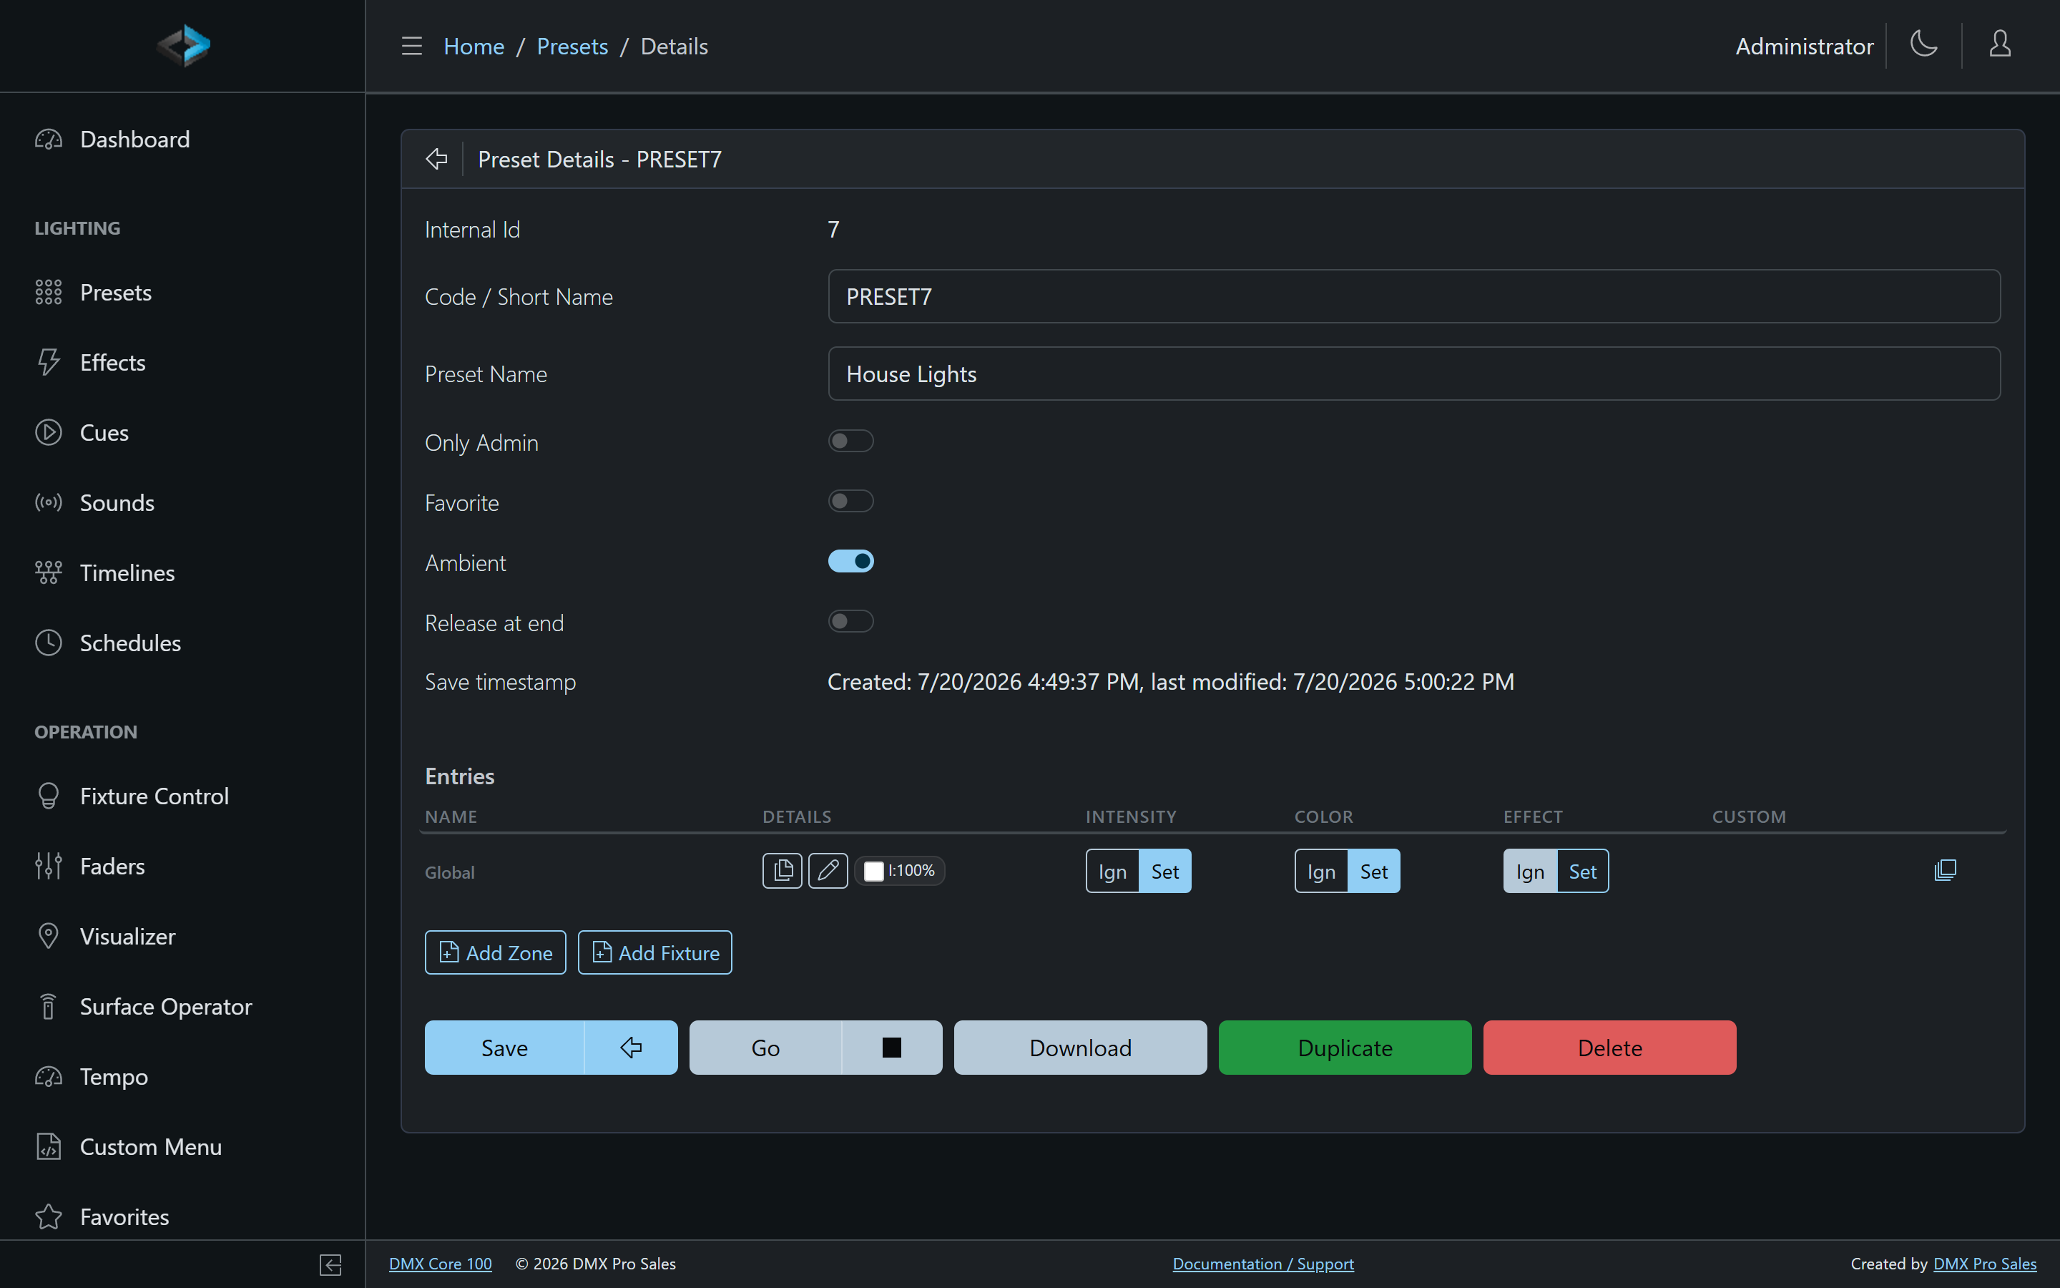Open the user profile icon
The width and height of the screenshot is (2060, 1288).
point(2000,44)
